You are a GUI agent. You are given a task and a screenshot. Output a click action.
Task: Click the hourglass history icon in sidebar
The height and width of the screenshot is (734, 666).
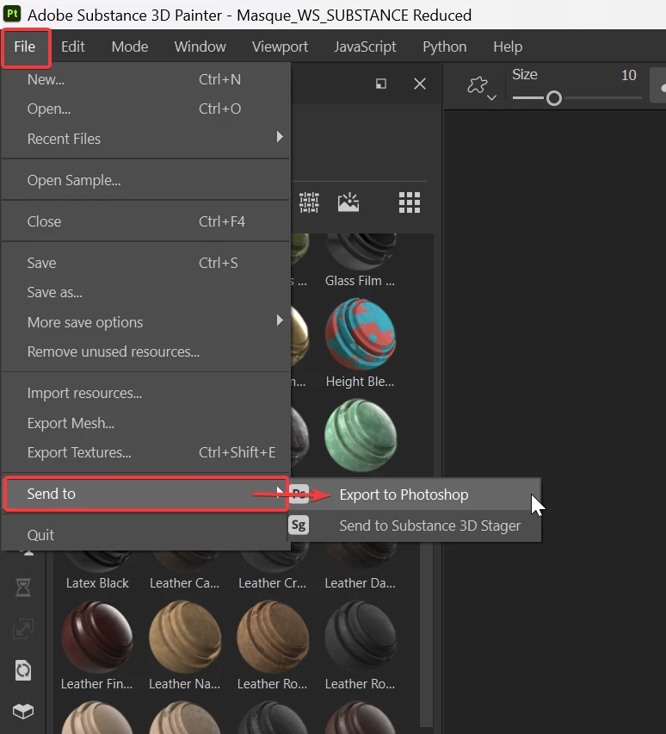click(23, 587)
